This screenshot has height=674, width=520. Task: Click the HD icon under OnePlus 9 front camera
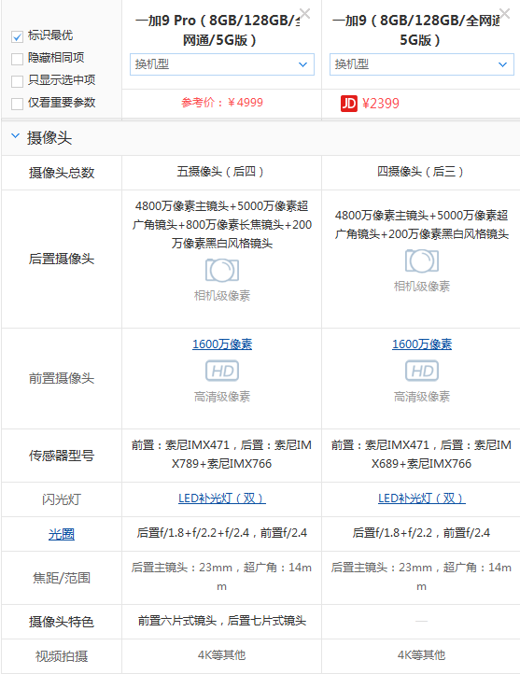(422, 371)
